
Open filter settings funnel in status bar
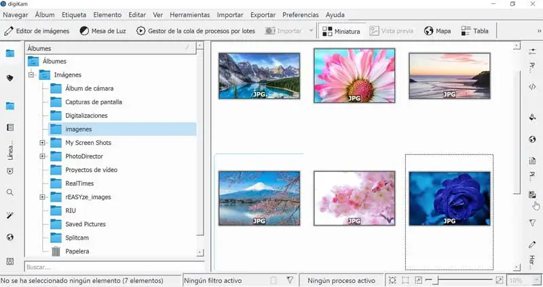(x=290, y=280)
